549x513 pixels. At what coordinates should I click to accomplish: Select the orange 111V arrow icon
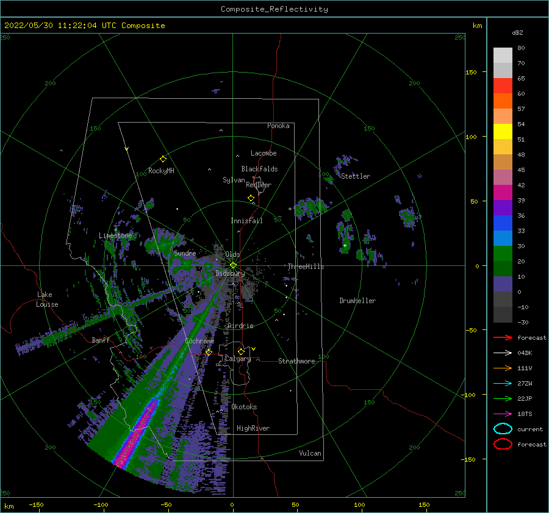pos(503,368)
